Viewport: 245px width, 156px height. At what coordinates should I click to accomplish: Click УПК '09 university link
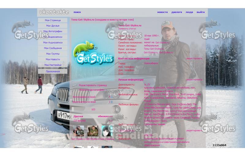click(148, 135)
